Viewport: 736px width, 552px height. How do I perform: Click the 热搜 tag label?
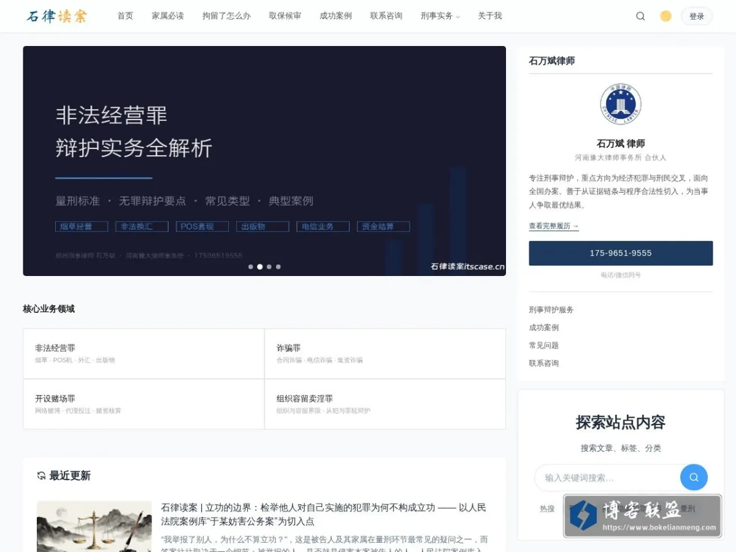(547, 508)
